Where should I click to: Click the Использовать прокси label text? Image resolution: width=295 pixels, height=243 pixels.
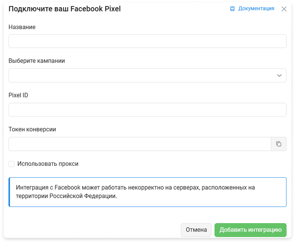[48, 164]
